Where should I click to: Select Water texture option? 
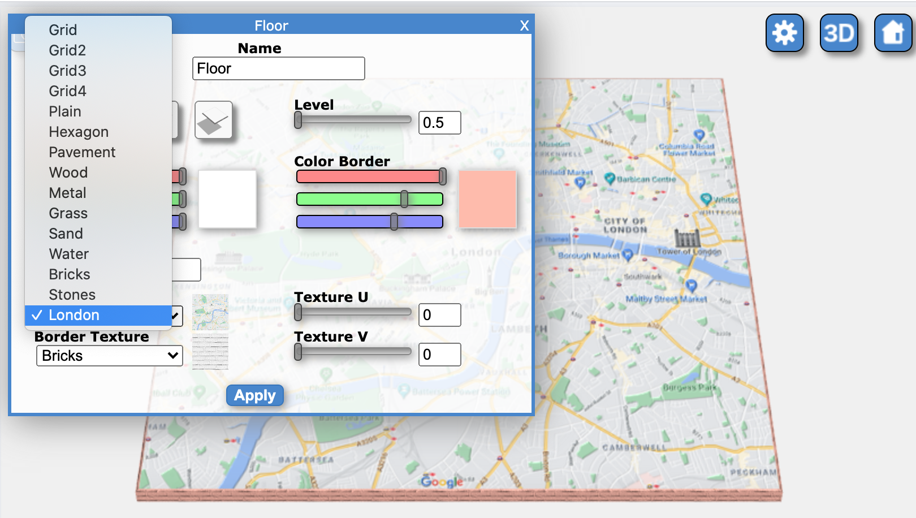coord(98,254)
